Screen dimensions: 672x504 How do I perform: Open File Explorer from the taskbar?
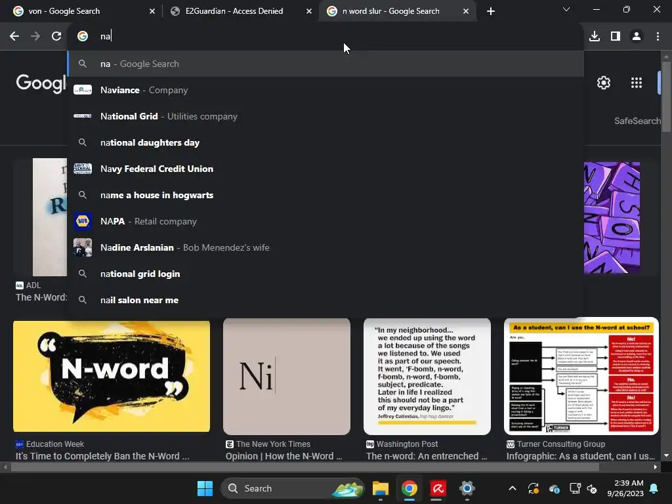click(380, 488)
